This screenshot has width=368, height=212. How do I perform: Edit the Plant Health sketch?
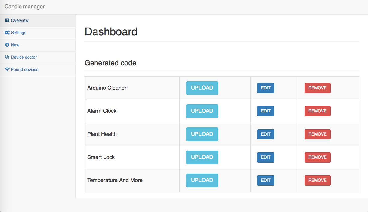coord(265,134)
